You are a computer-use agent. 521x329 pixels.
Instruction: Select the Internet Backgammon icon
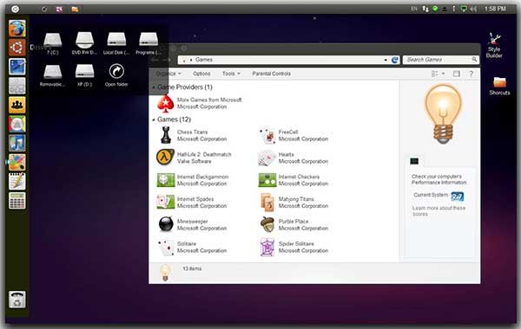(166, 180)
